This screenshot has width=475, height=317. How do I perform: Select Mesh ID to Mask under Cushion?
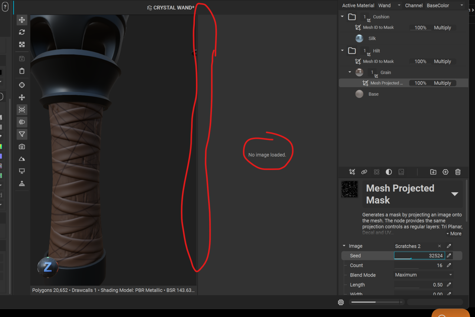coord(378,27)
